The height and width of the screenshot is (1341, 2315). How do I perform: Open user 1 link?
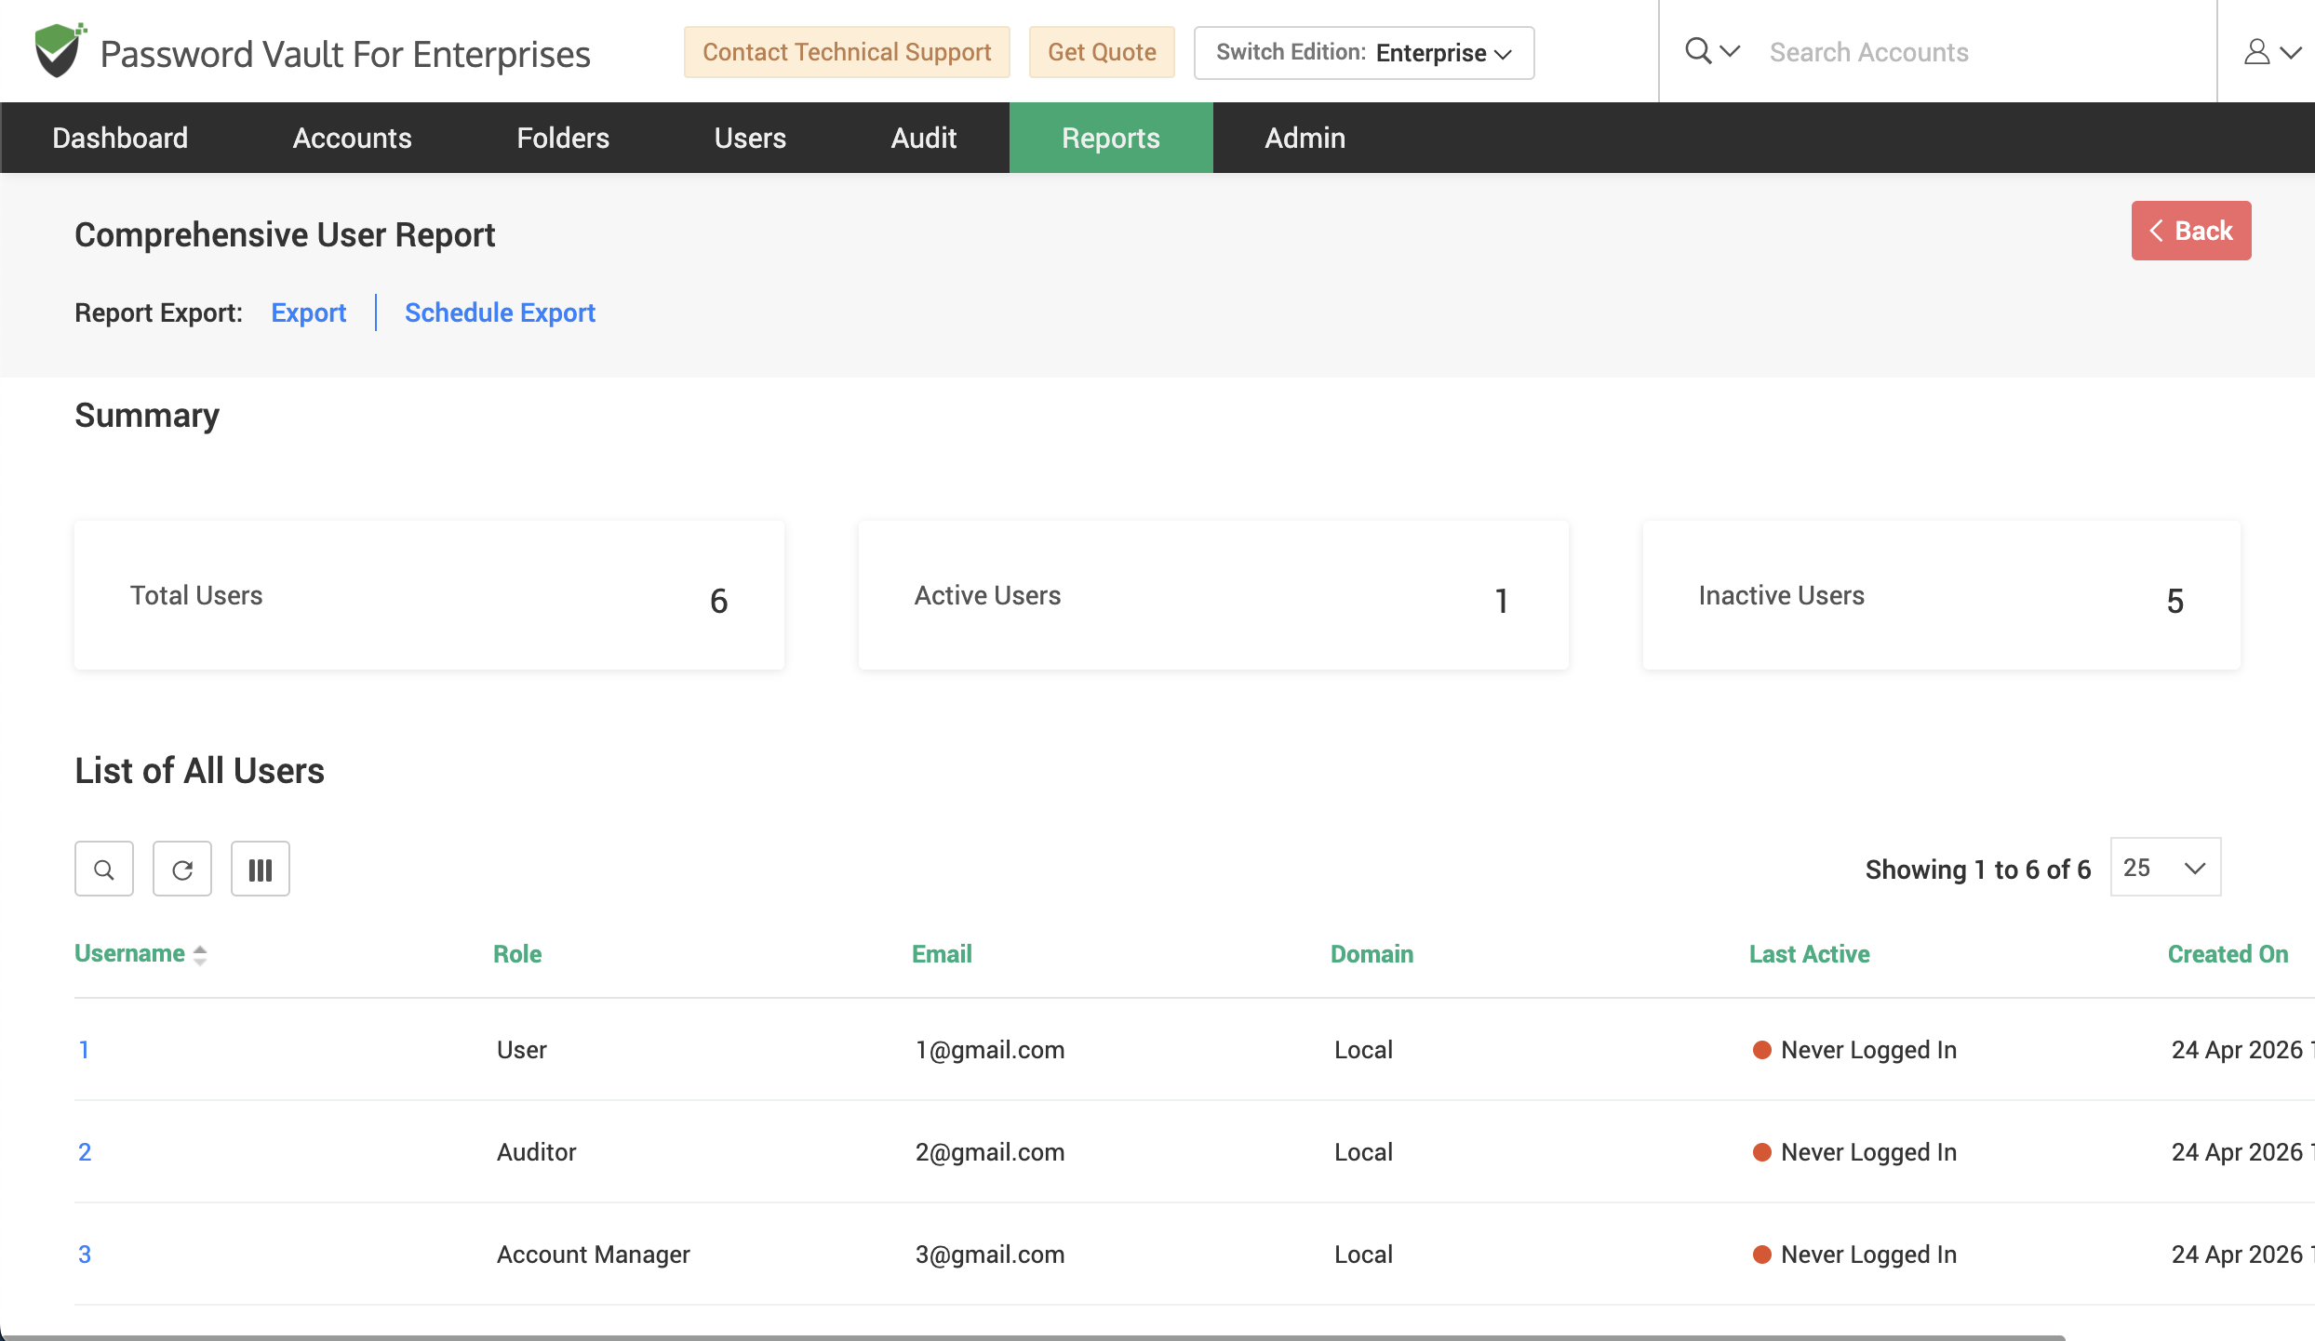point(84,1050)
